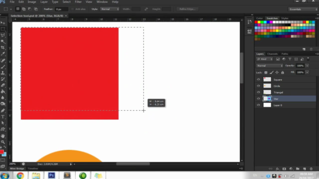Toggle Lock all padlock icon
This screenshot has width=319, height=179.
(283, 73)
